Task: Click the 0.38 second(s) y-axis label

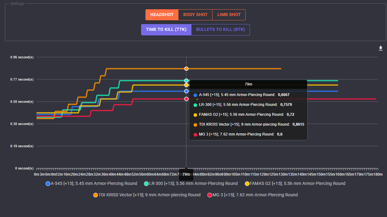Action: pos(22,124)
